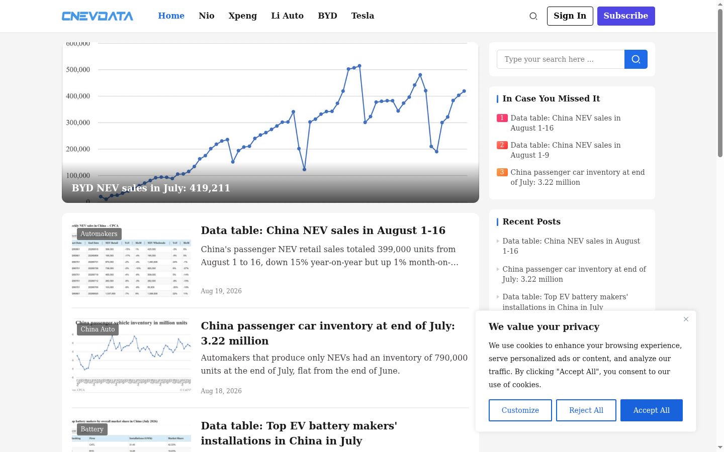Click the CNEVDATA logo

98,16
